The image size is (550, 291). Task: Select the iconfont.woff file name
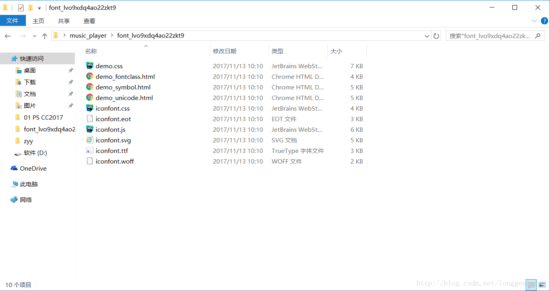click(114, 161)
